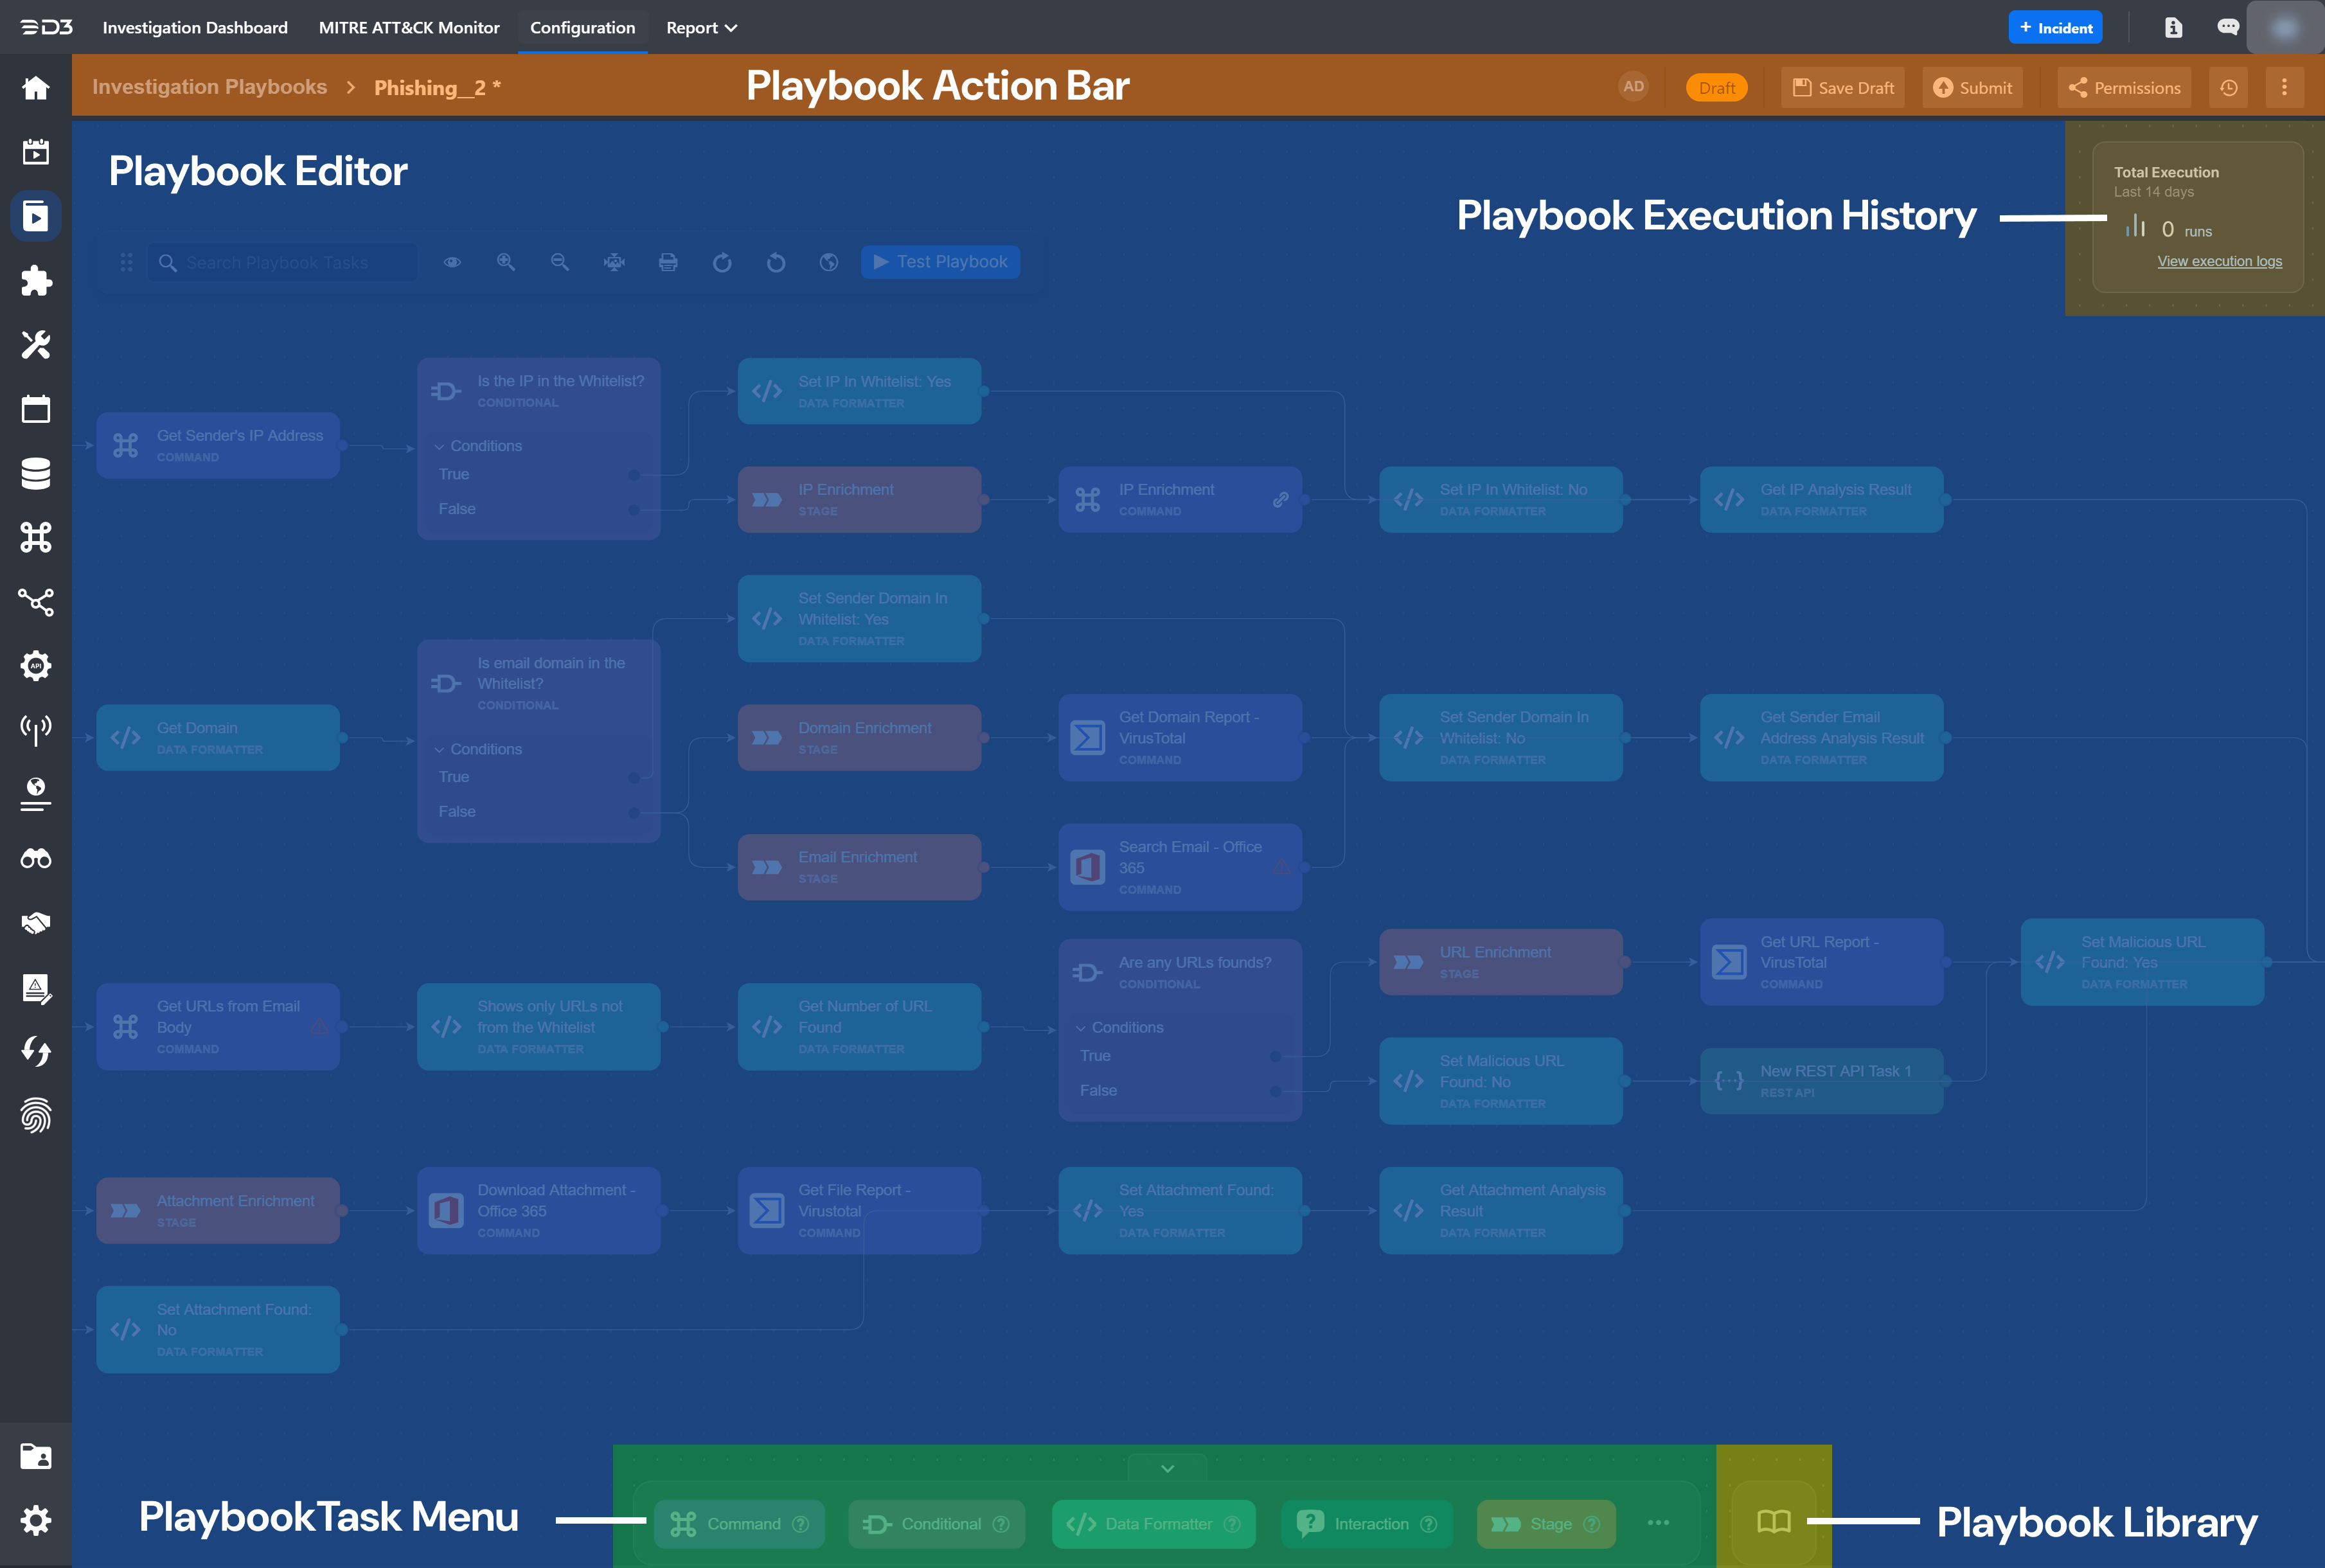The width and height of the screenshot is (2325, 1568).
Task: Click the binoculars icon in sidebar
Action: (36, 858)
